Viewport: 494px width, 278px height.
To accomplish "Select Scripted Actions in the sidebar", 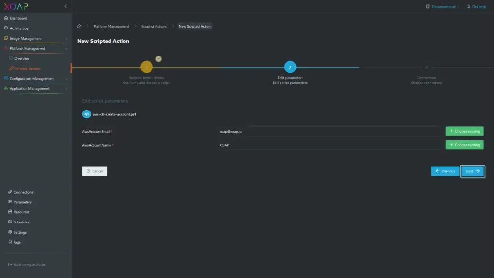I will tap(27, 69).
